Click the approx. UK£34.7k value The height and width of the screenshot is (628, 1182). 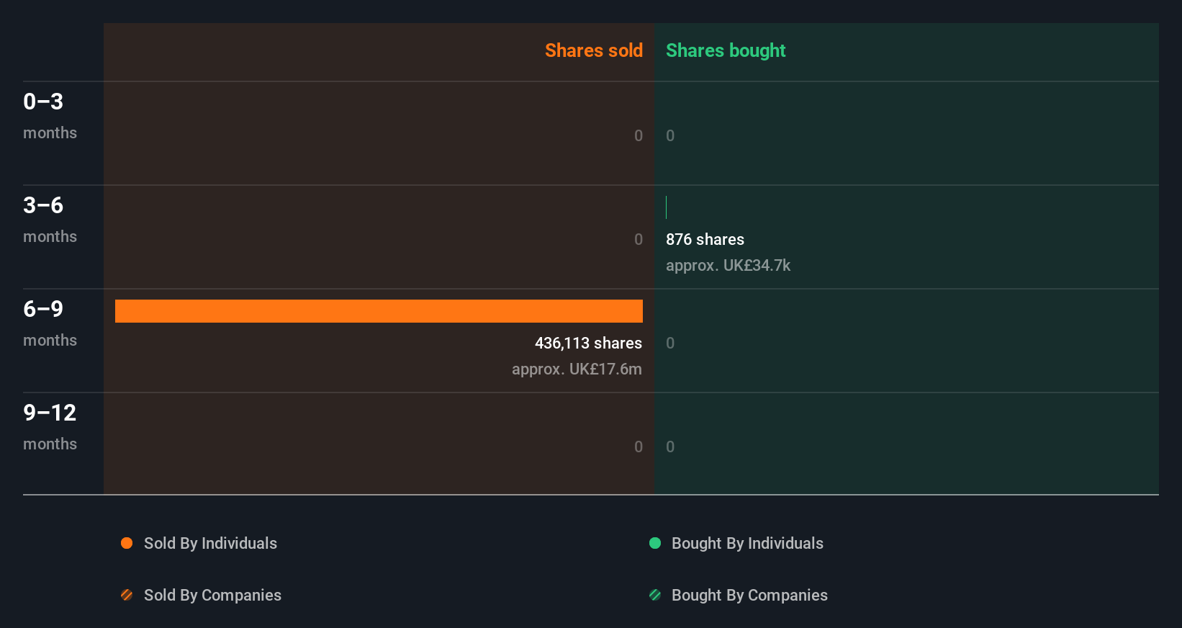728,265
